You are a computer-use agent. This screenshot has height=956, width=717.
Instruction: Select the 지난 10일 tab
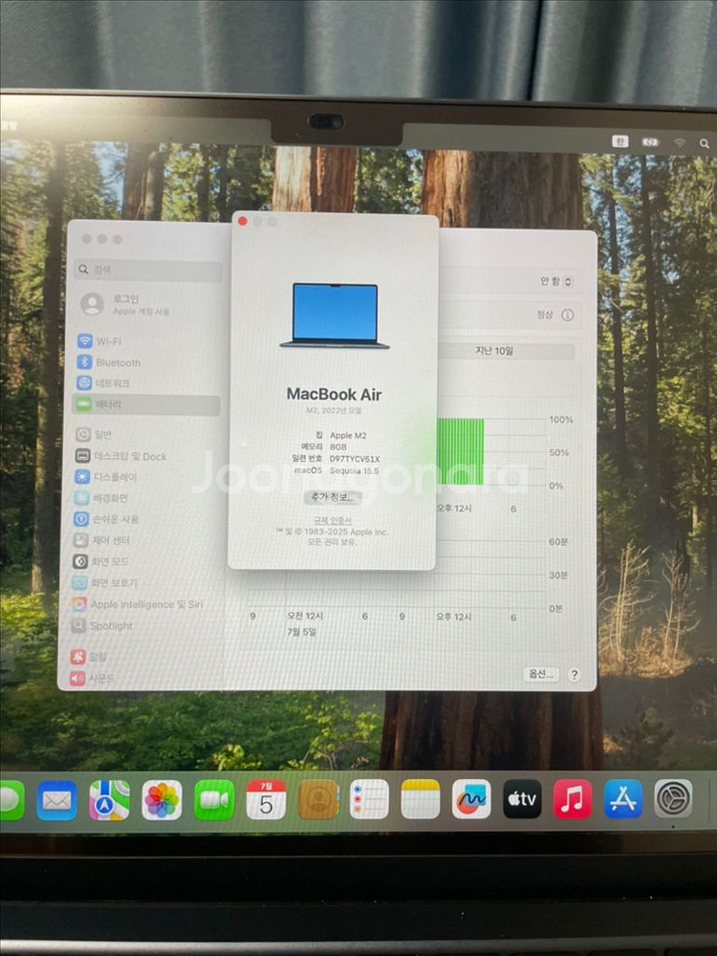pyautogui.click(x=494, y=351)
